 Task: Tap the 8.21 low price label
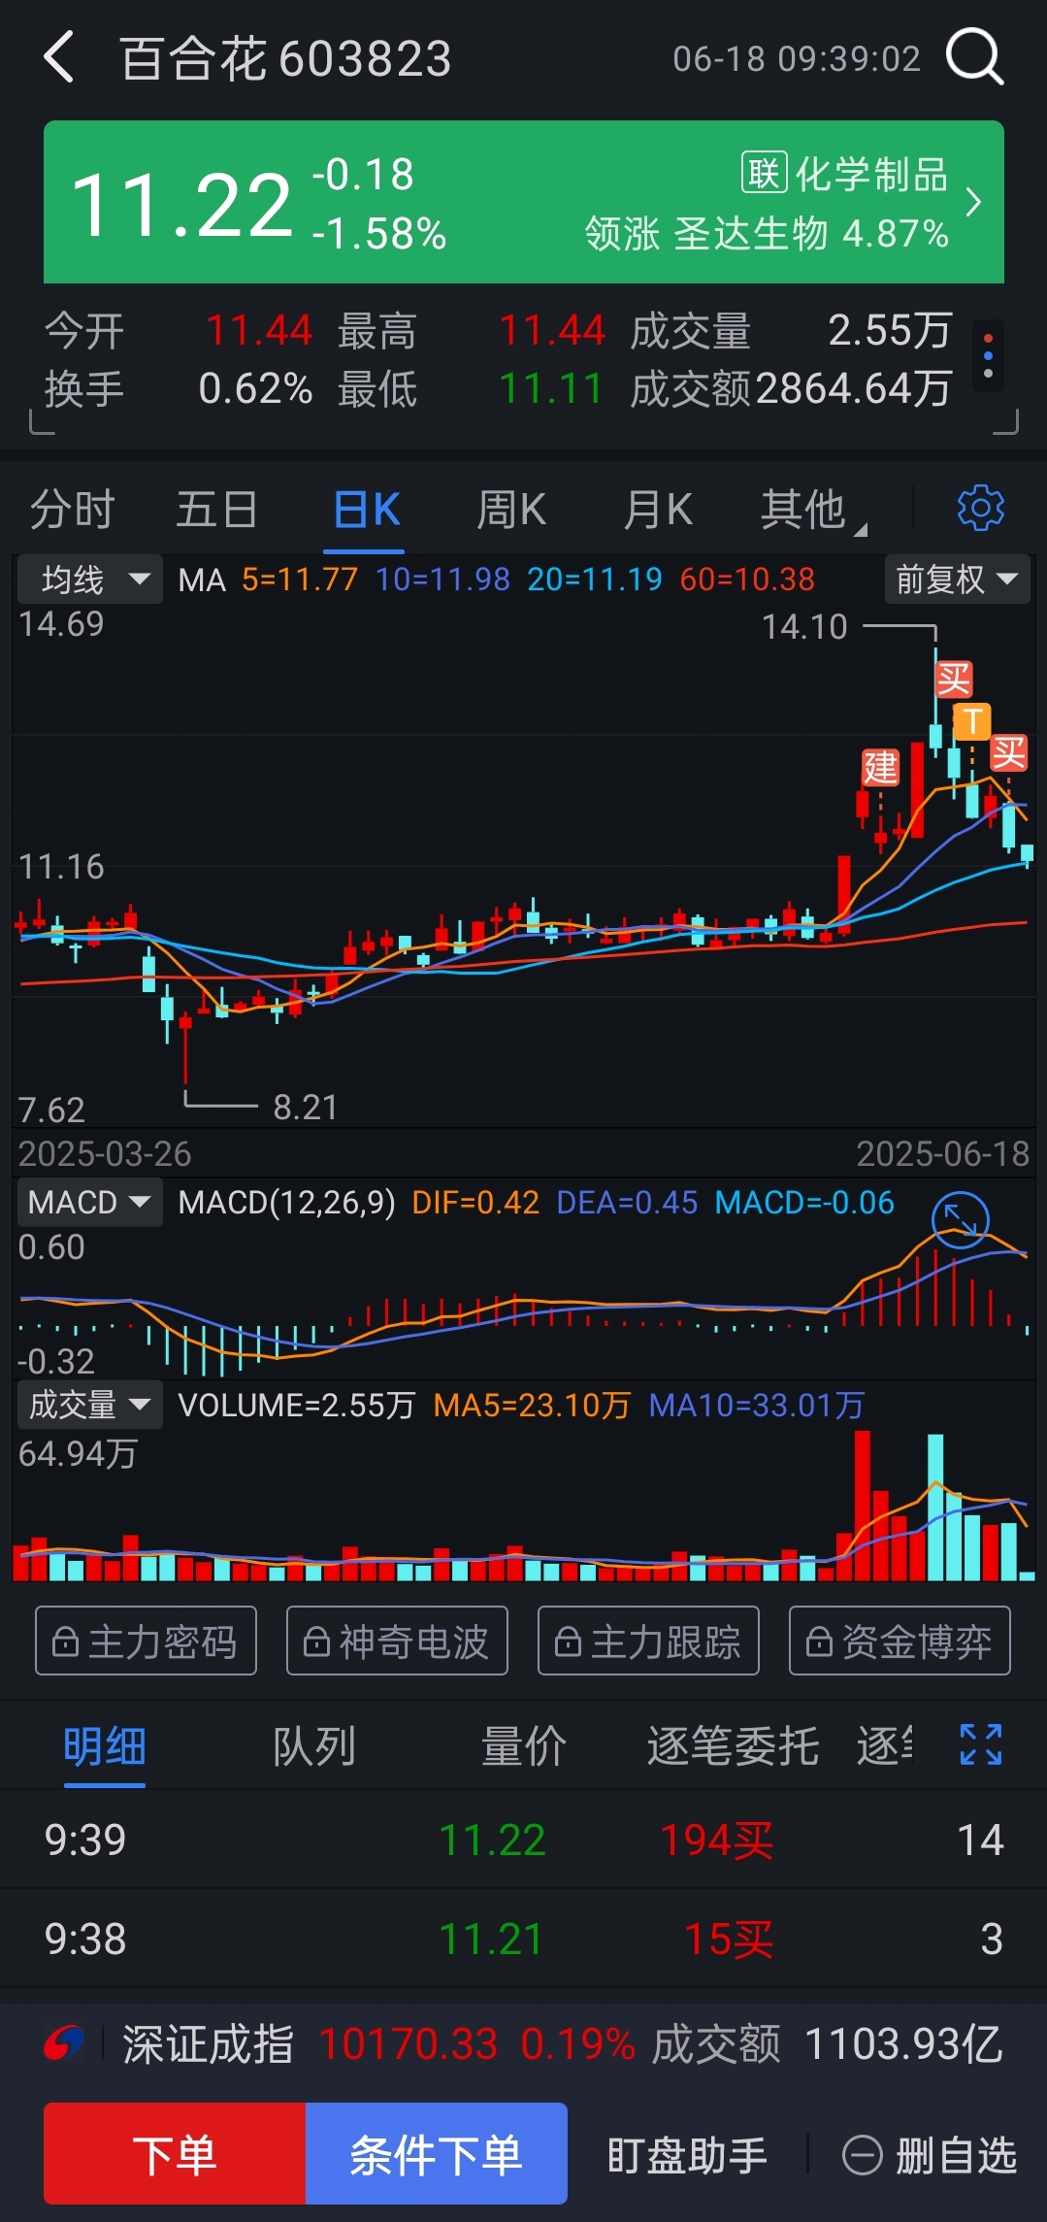306,1107
